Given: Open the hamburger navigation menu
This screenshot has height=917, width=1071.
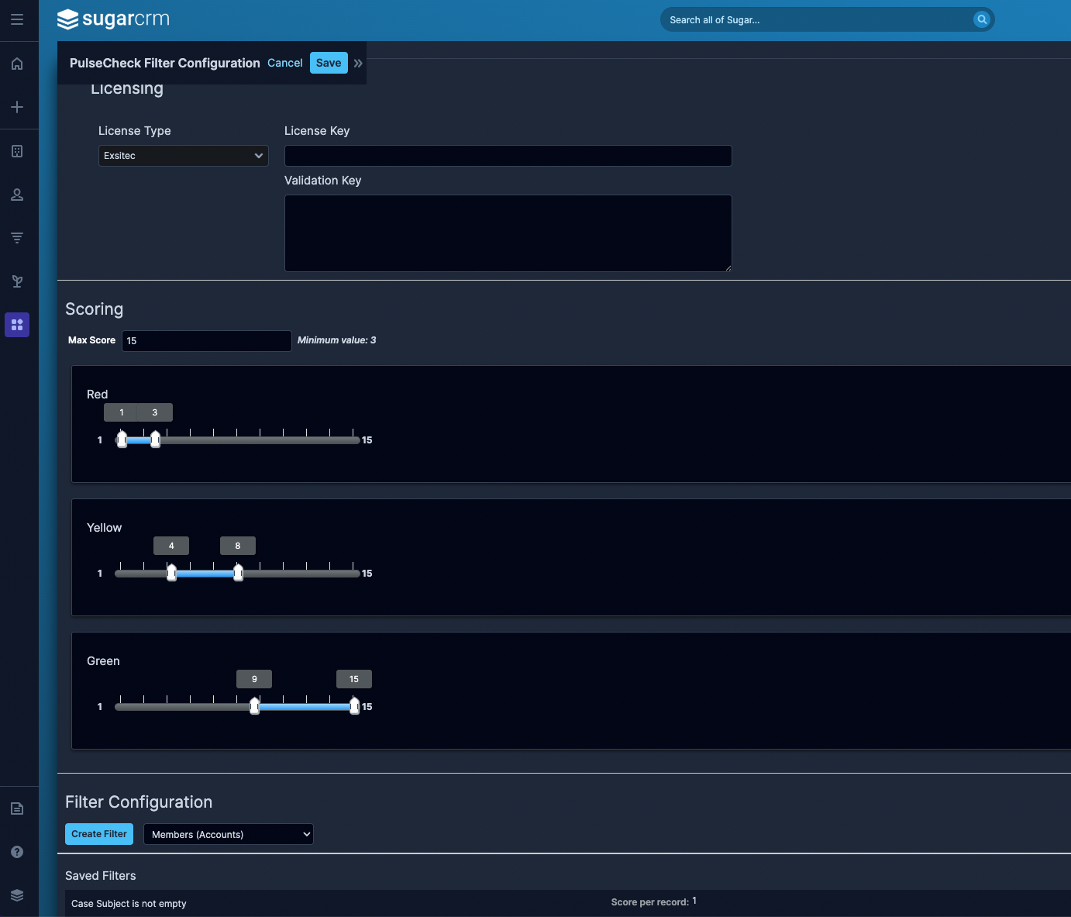Looking at the screenshot, I should pyautogui.click(x=17, y=19).
